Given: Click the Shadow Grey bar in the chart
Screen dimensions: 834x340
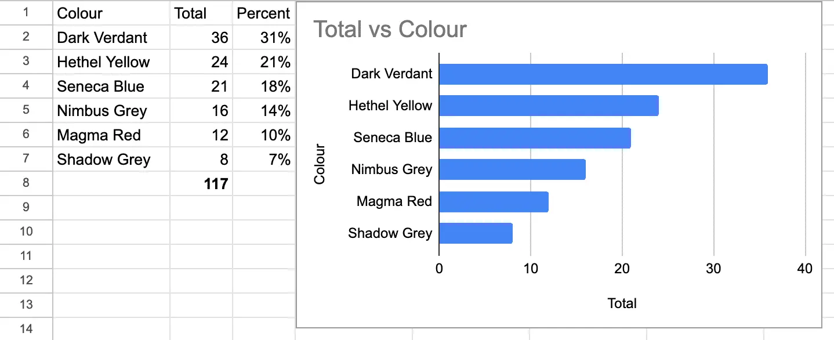Looking at the screenshot, I should (x=476, y=233).
